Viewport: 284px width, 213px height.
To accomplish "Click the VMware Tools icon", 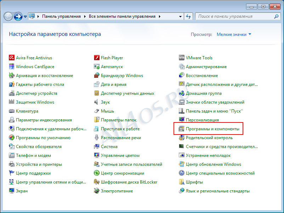I will [x=182, y=58].
